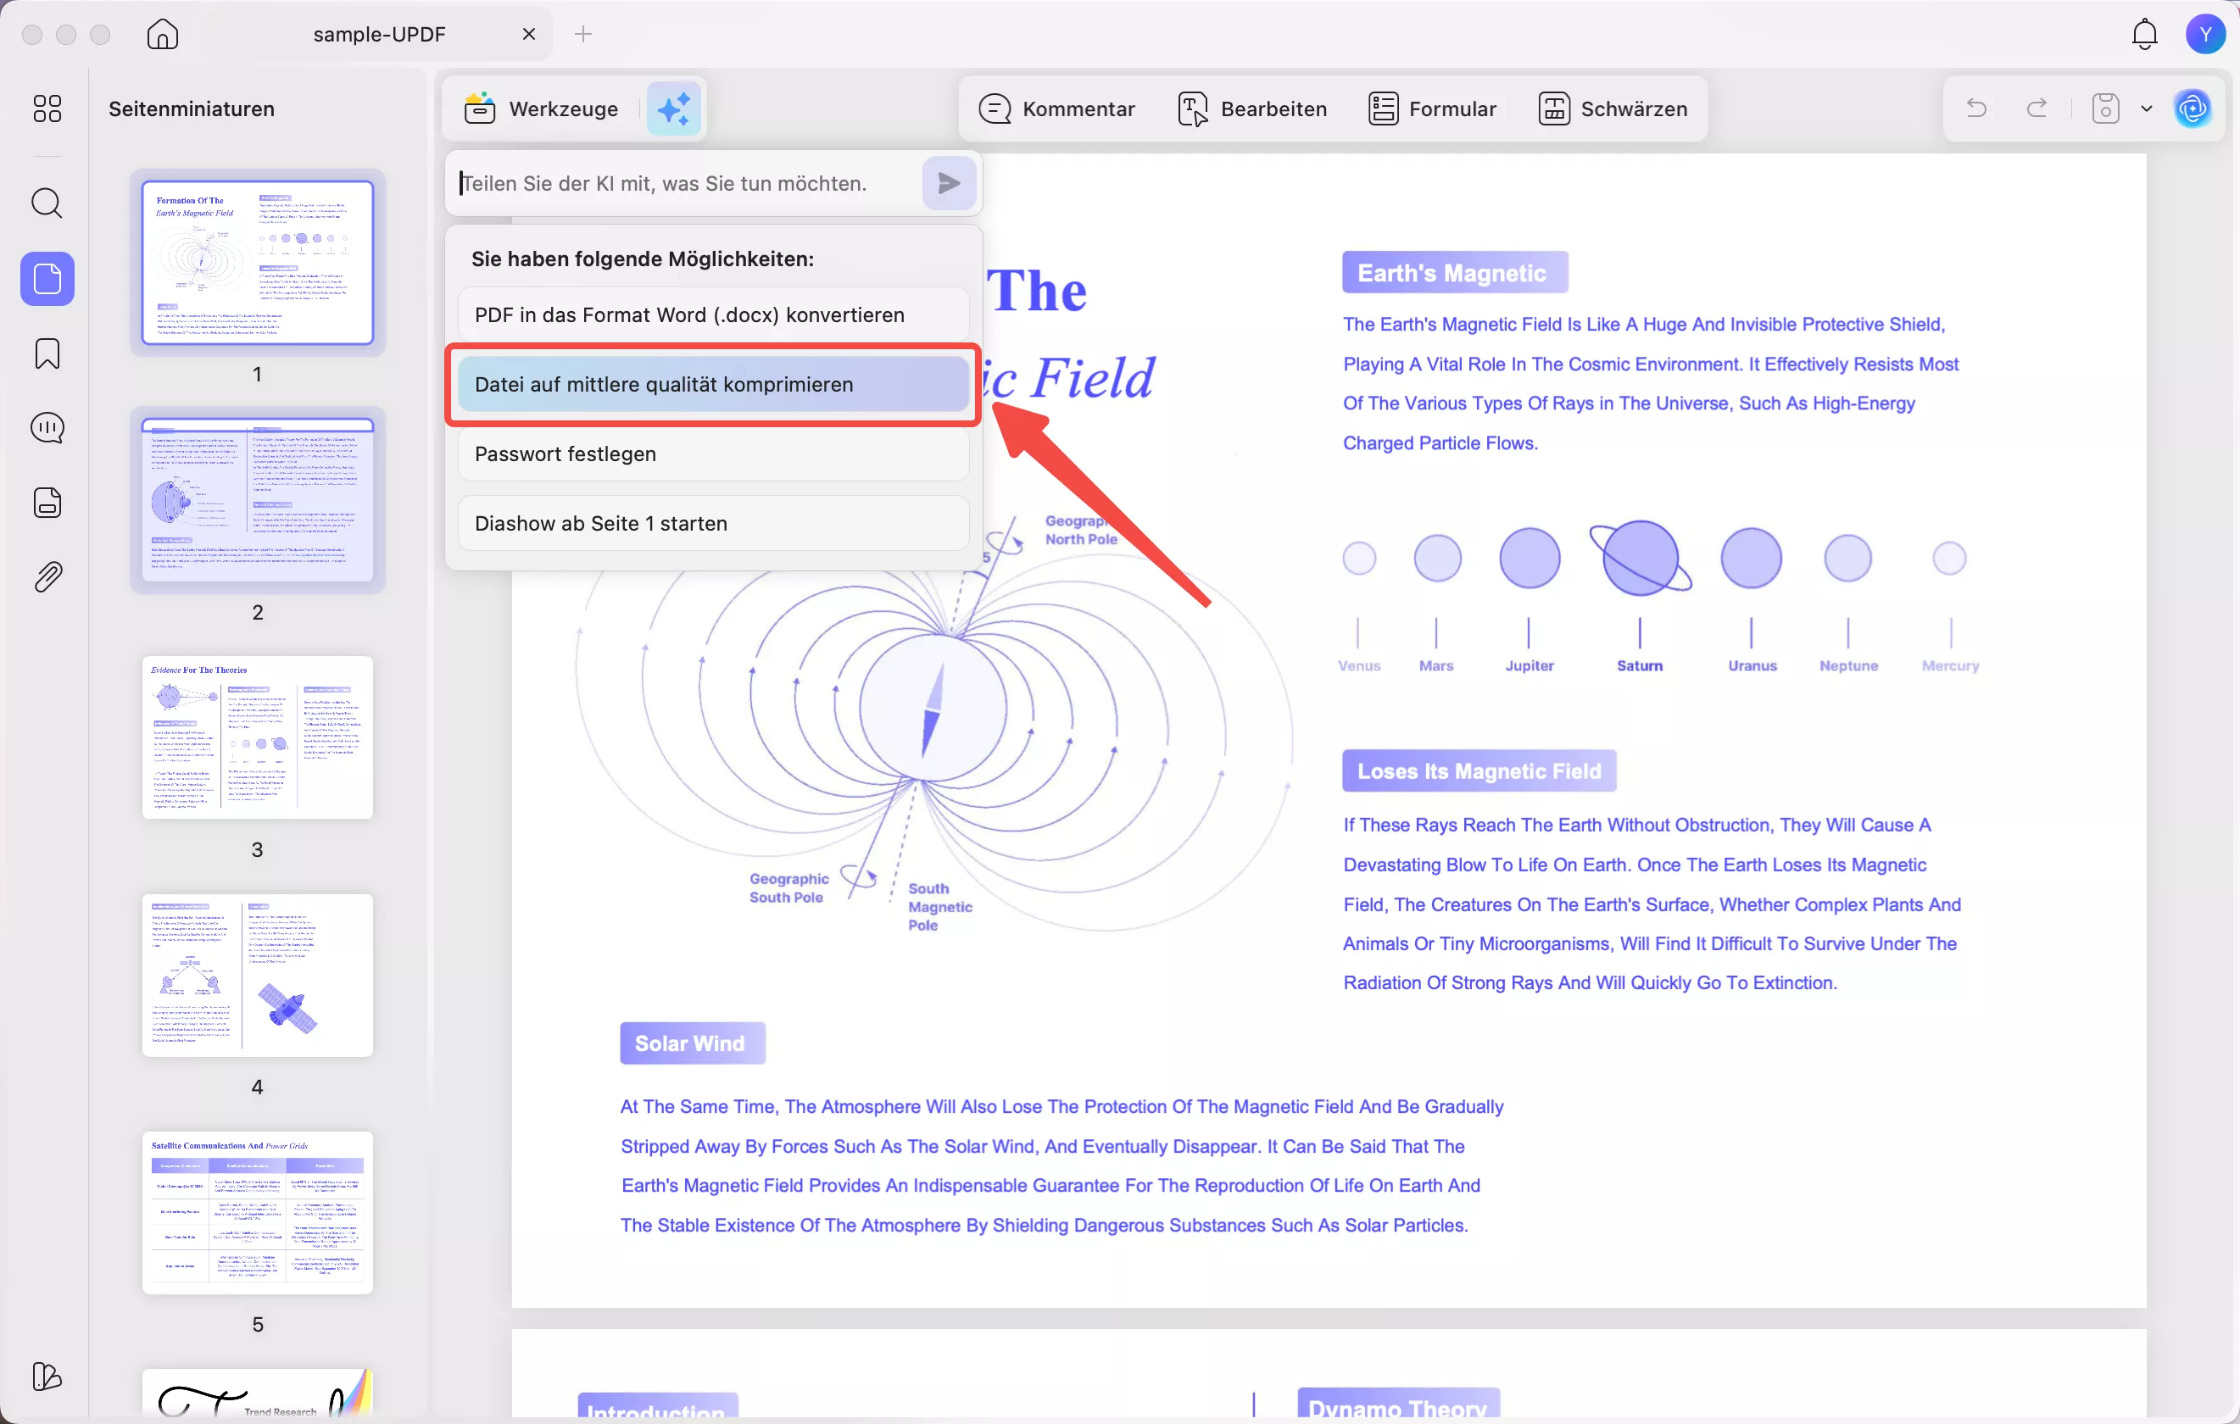Open a new tab with plus
The height and width of the screenshot is (1424, 2240).
pos(583,35)
